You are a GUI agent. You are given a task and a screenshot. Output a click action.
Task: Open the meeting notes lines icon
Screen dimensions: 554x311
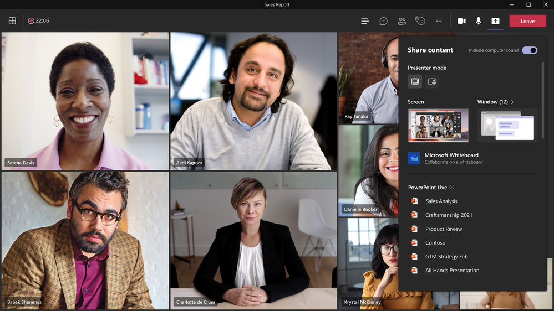(365, 21)
